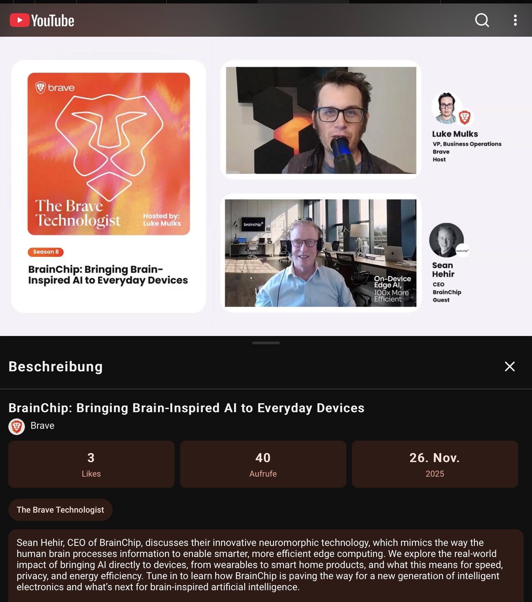This screenshot has height=602, width=532.
Task: Click the Luke Mulks profile avatar
Action: point(447,108)
